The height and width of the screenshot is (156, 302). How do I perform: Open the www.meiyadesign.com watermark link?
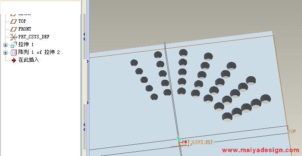(261, 150)
